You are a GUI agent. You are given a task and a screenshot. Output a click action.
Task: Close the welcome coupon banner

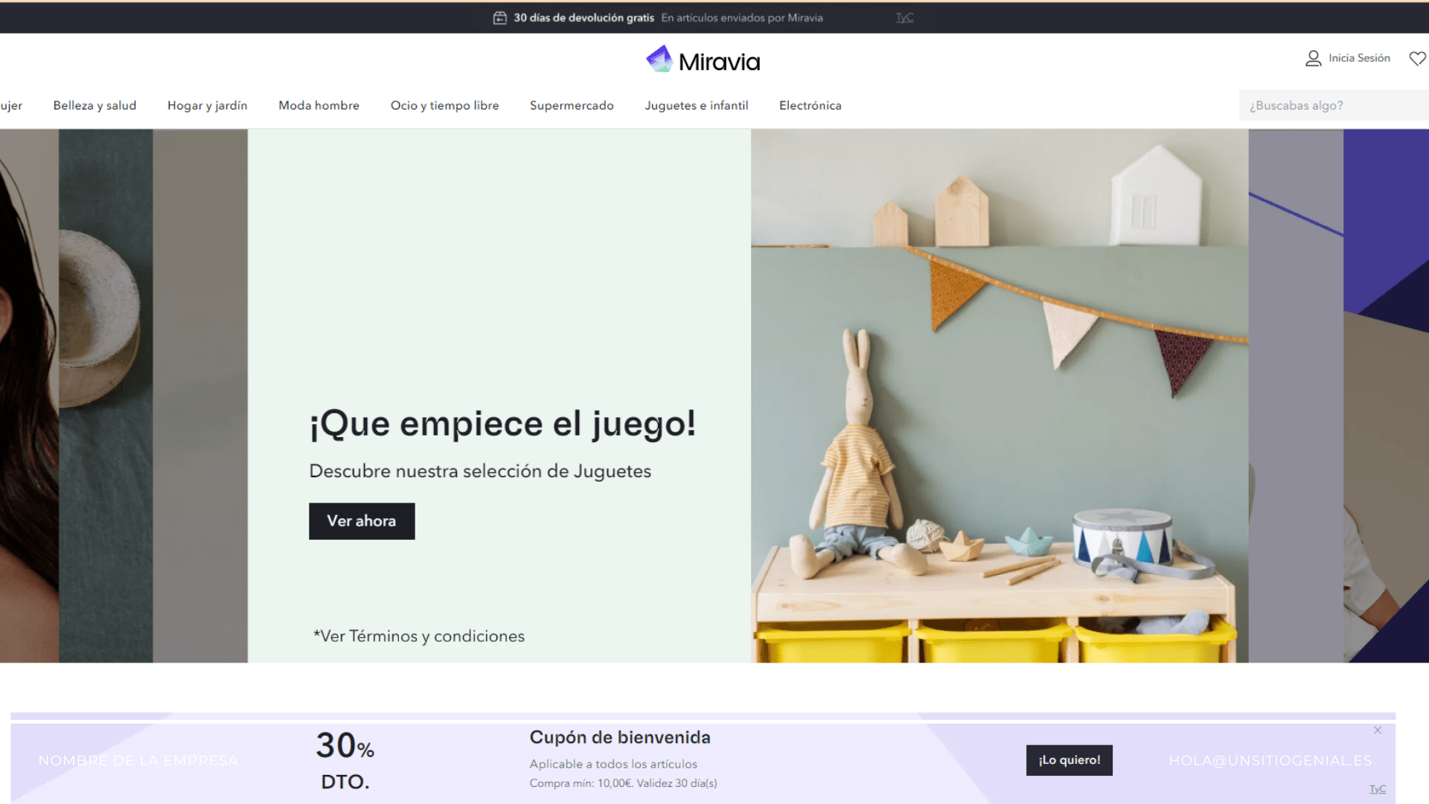1378,730
